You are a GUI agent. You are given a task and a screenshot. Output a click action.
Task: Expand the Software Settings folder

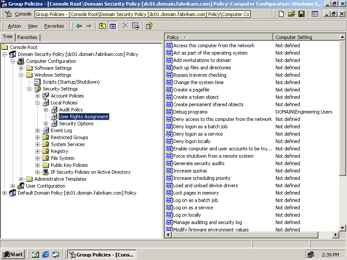pos(21,68)
